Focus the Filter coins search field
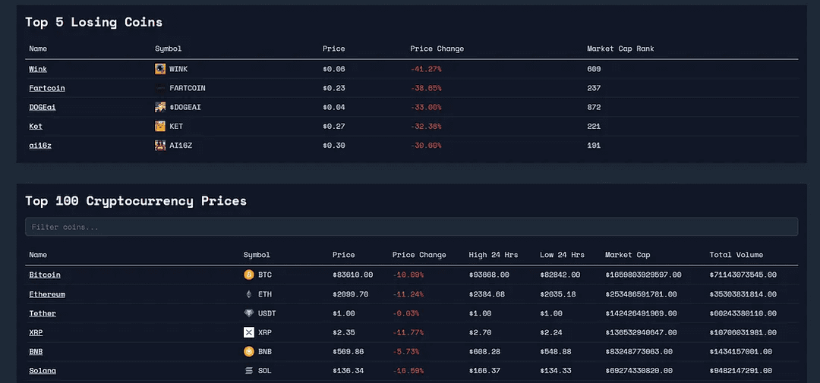The width and height of the screenshot is (820, 383). click(x=412, y=227)
